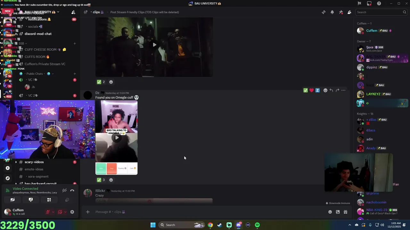Open the message attachment plus button
This screenshot has width=410, height=230.
point(88,212)
